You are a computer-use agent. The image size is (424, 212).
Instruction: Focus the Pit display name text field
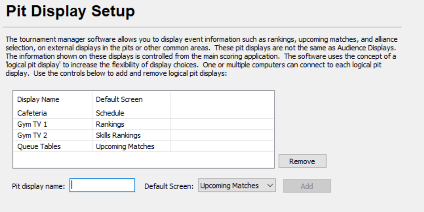pyautogui.click(x=102, y=185)
